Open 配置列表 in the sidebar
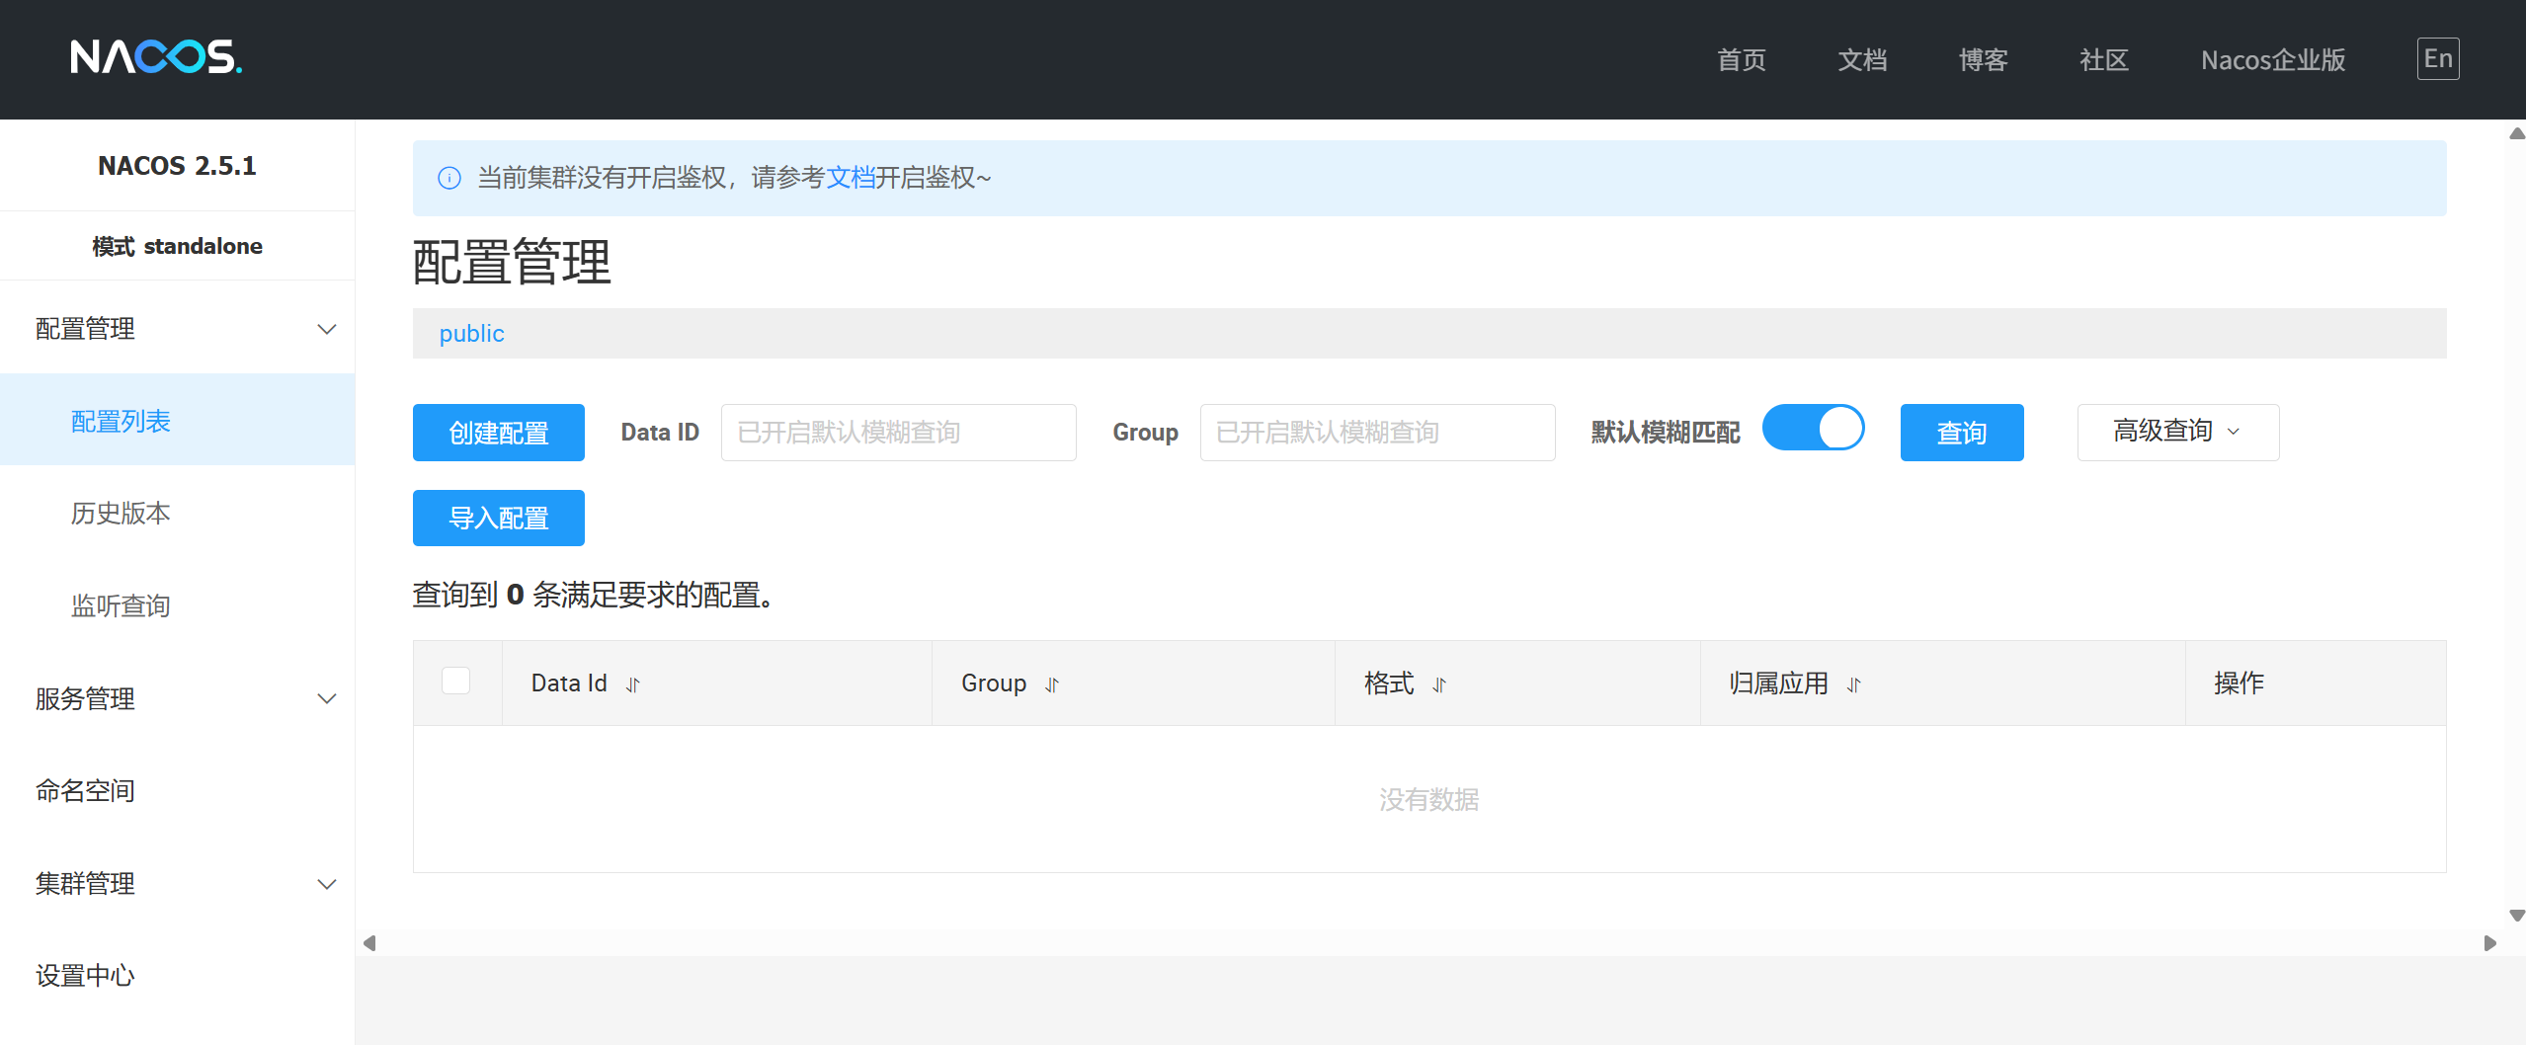2526x1045 pixels. (177, 421)
